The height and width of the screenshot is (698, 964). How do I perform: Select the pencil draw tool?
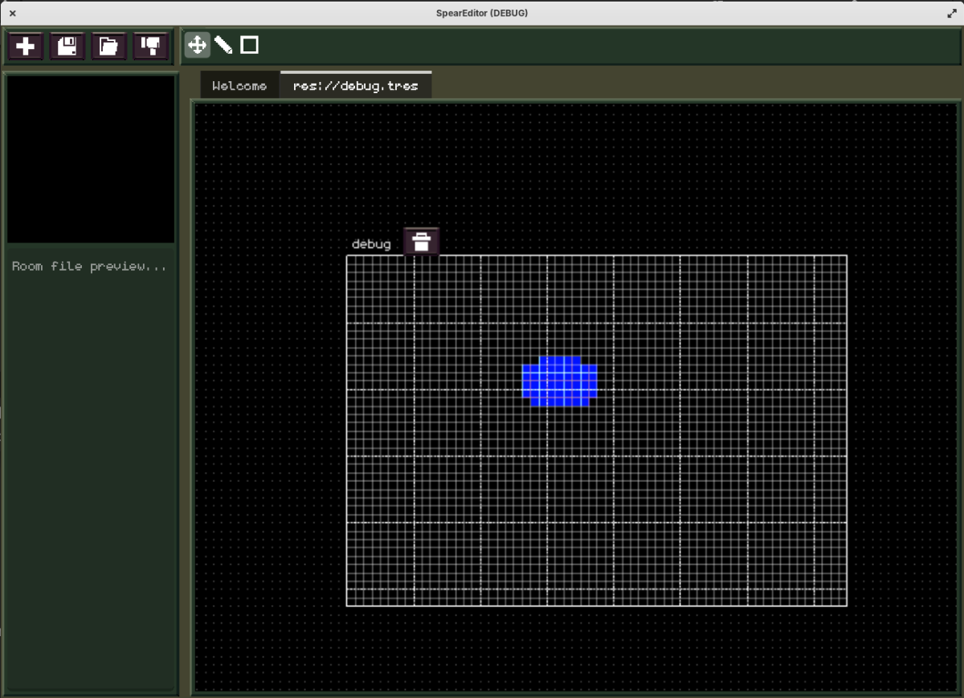(223, 45)
